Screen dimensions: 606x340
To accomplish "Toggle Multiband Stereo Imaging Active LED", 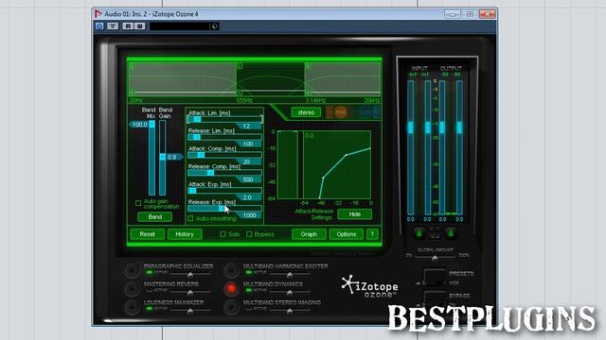I will pos(248,308).
